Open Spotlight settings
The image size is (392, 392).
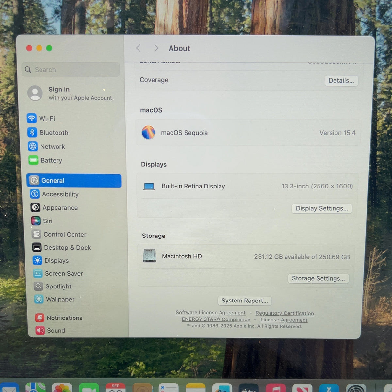53,286
